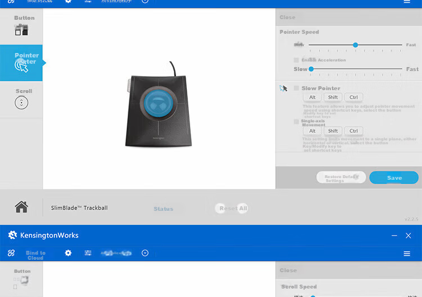Close the Pointer Speed settings panel
This screenshot has width=422, height=297.
point(288,17)
